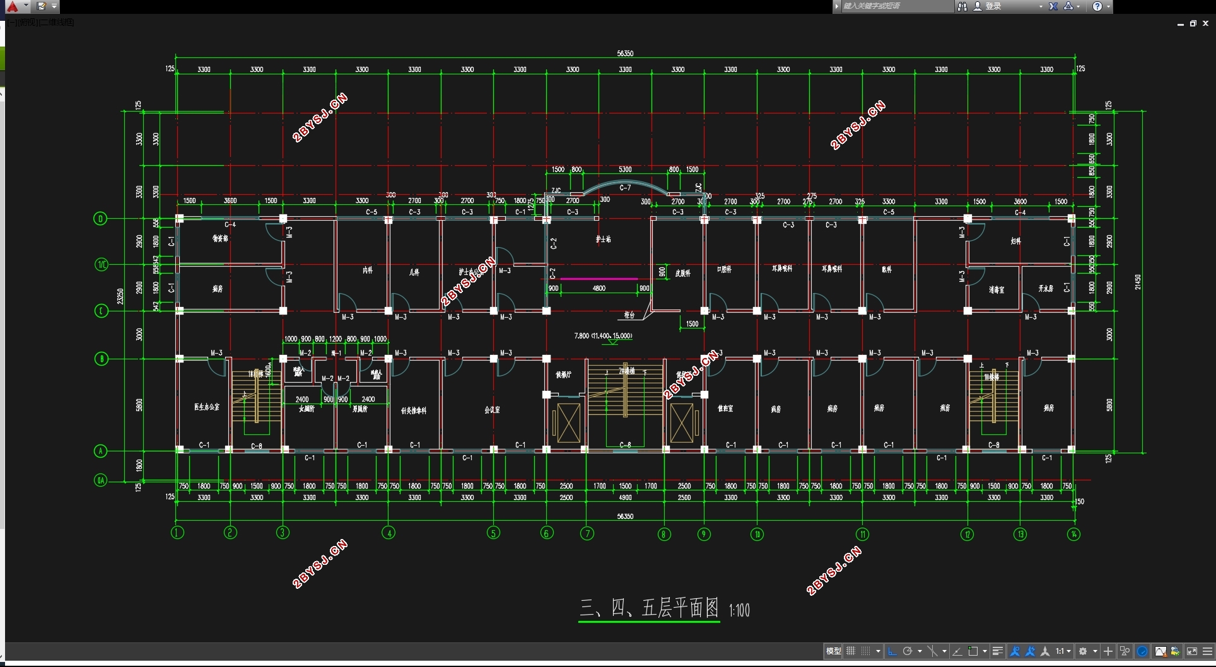Click the 登录 sign-in button
Viewport: 1216px width, 667px height.
pyautogui.click(x=988, y=6)
